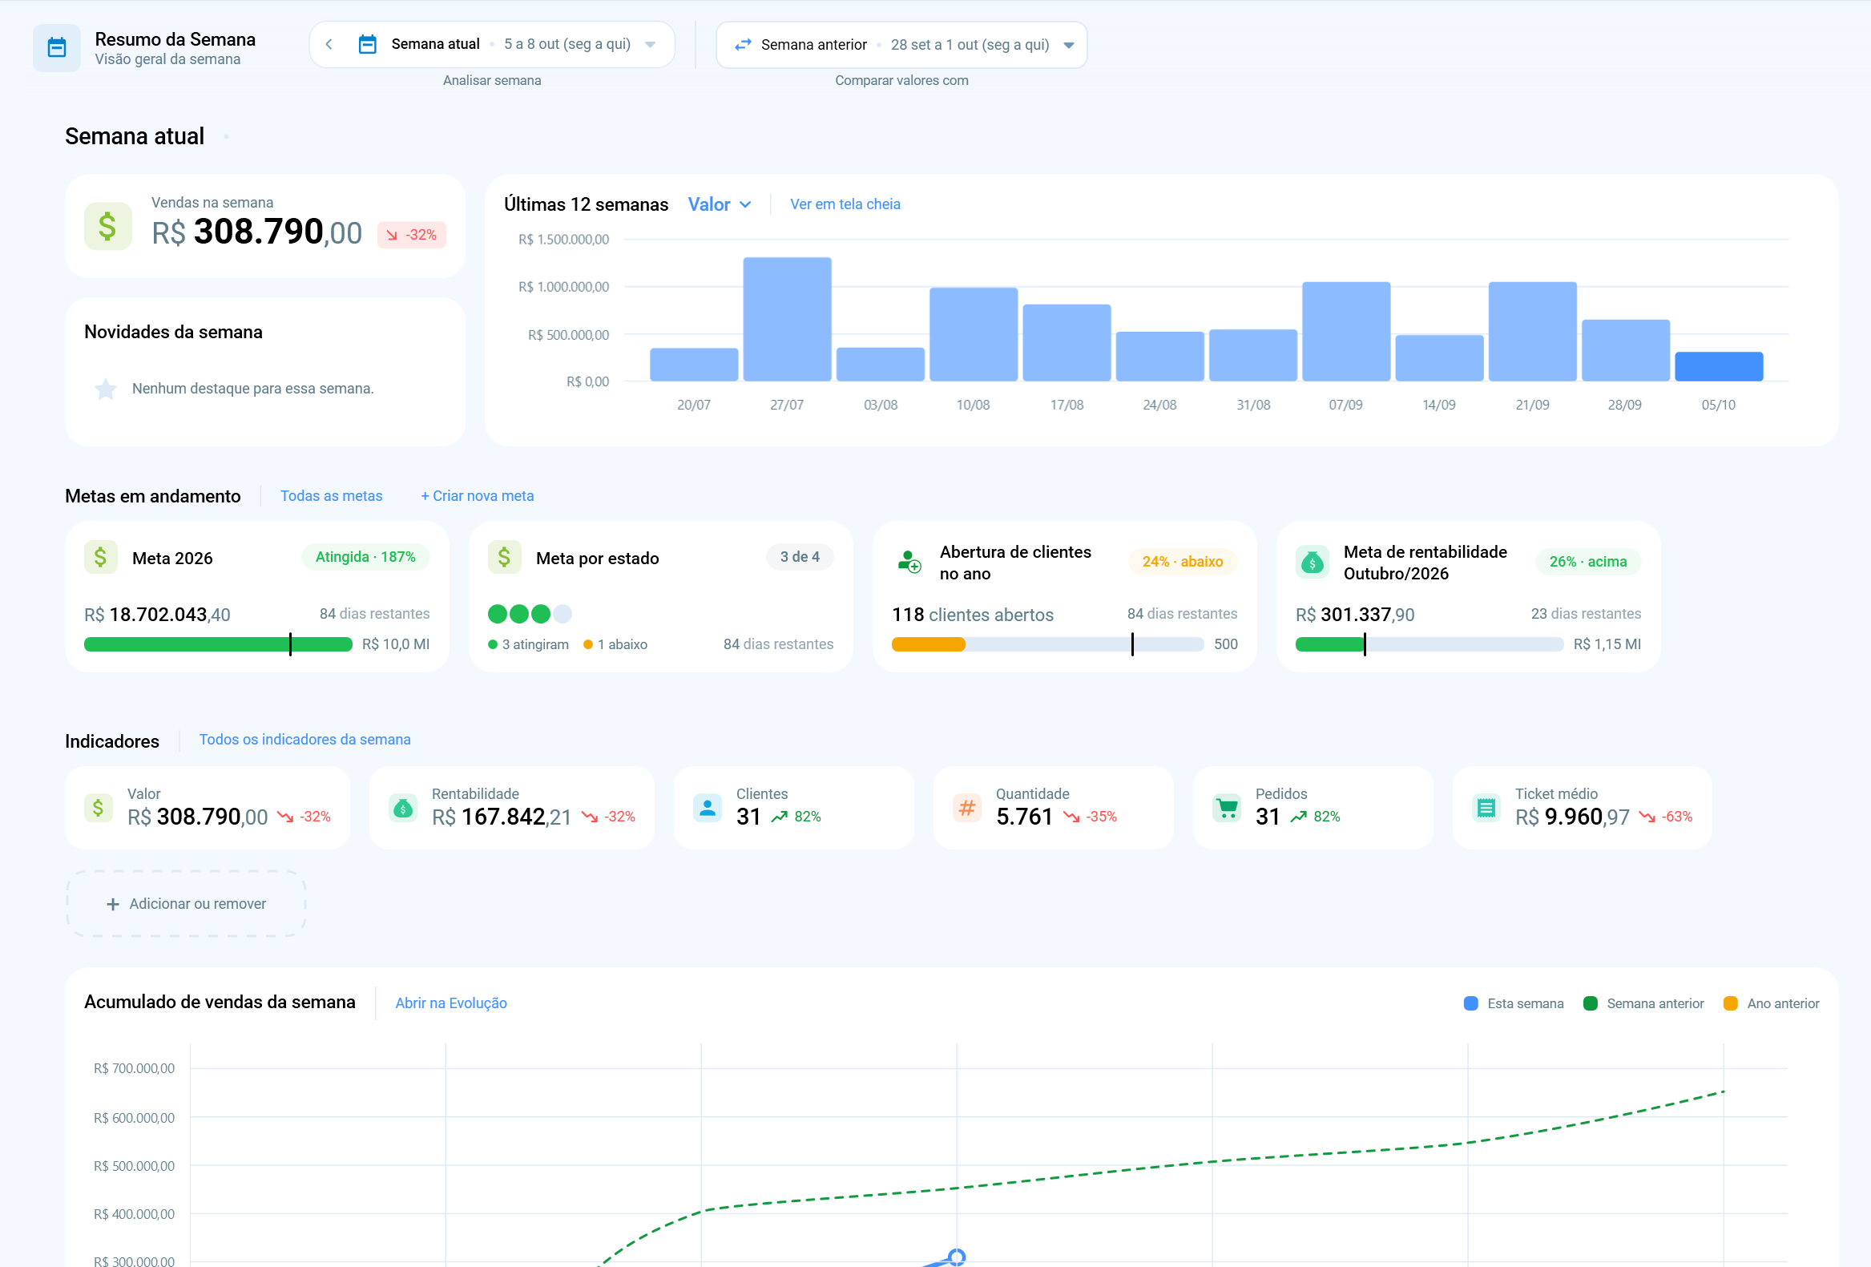The height and width of the screenshot is (1267, 1871).
Task: Click the Ticket médio receipt icon
Action: coord(1486,807)
